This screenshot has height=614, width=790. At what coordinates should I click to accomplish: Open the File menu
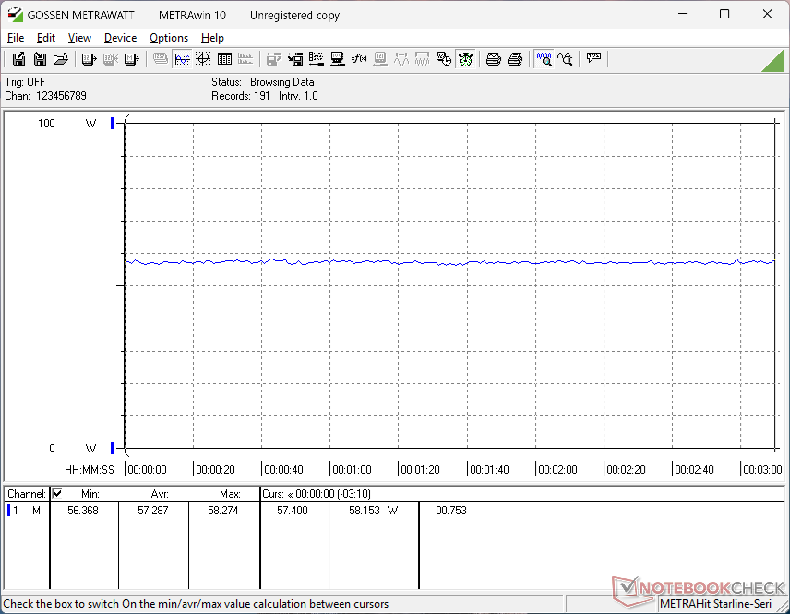point(16,38)
